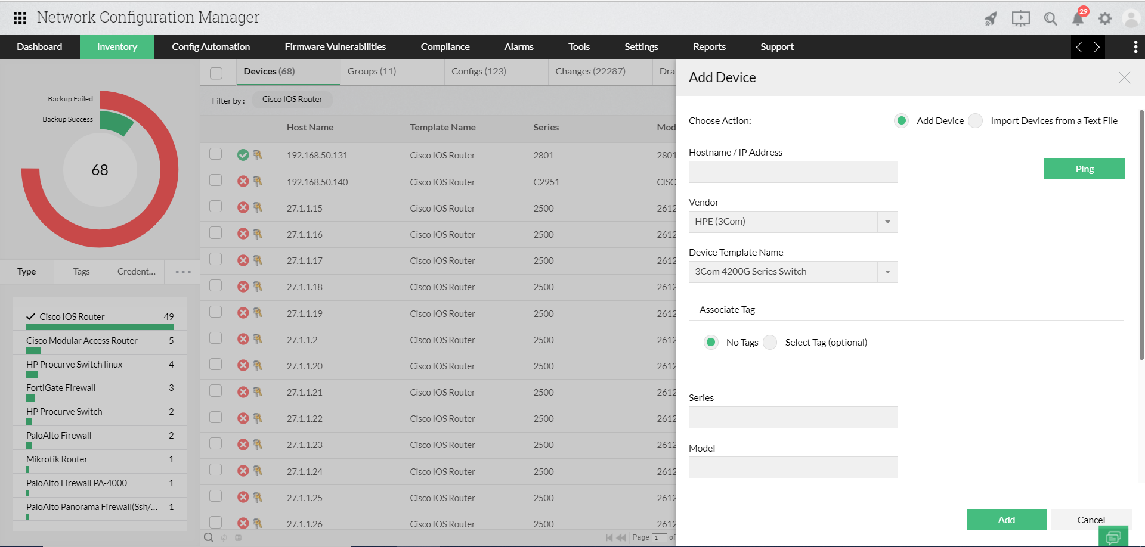Filter by Mikrotik Router type
Image resolution: width=1145 pixels, height=547 pixels.
[100, 461]
